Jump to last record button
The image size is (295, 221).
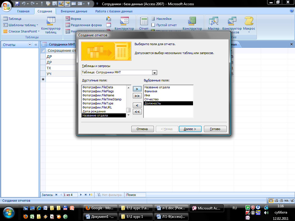click(86, 195)
